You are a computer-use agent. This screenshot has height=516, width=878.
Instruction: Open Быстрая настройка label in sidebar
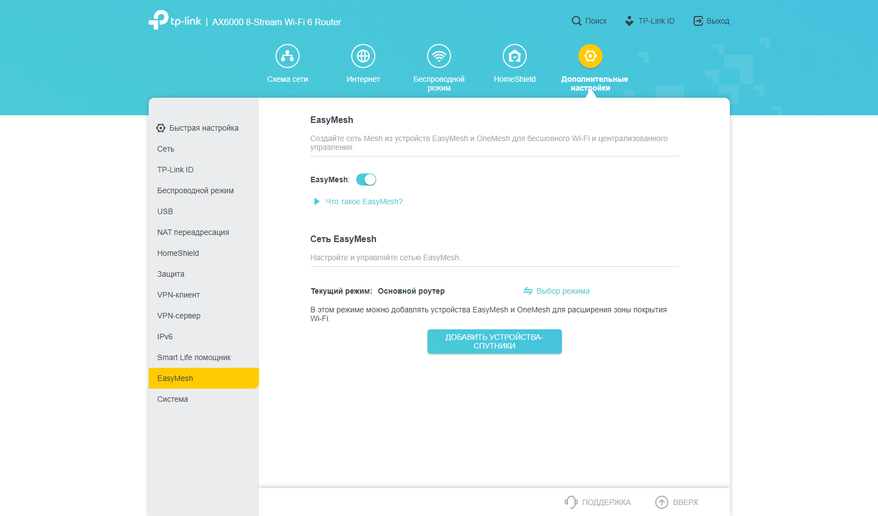click(204, 128)
